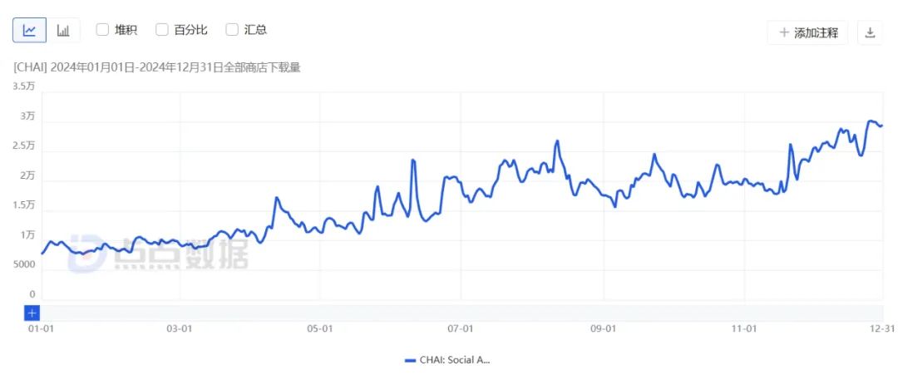Select the 05-01 date tick
This screenshot has width=898, height=385.
click(x=319, y=328)
